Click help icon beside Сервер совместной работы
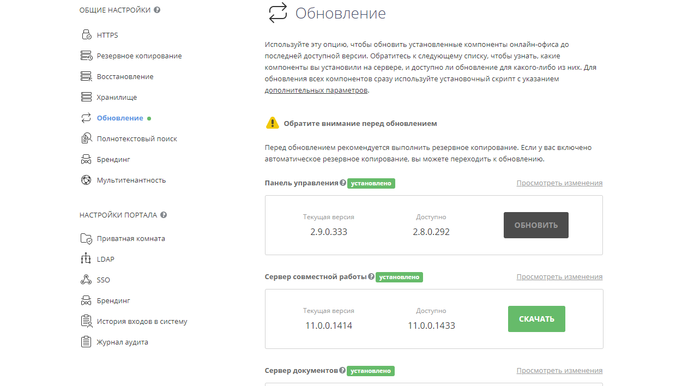 (x=371, y=277)
